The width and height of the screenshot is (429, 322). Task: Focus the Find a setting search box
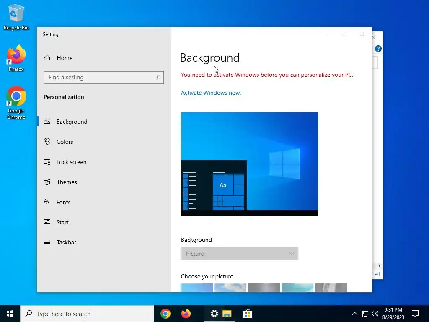pyautogui.click(x=104, y=78)
